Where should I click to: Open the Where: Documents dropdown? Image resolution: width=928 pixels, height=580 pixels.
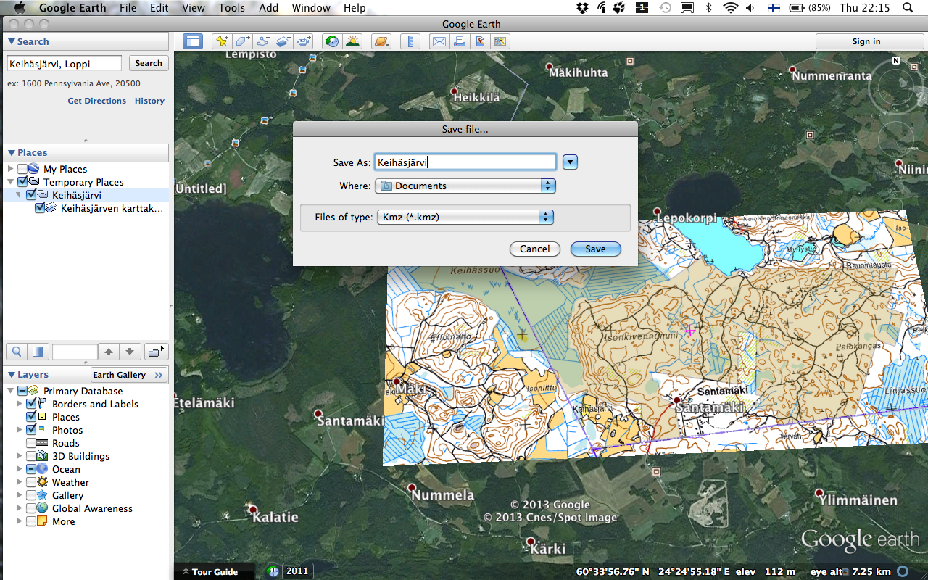[x=465, y=186]
